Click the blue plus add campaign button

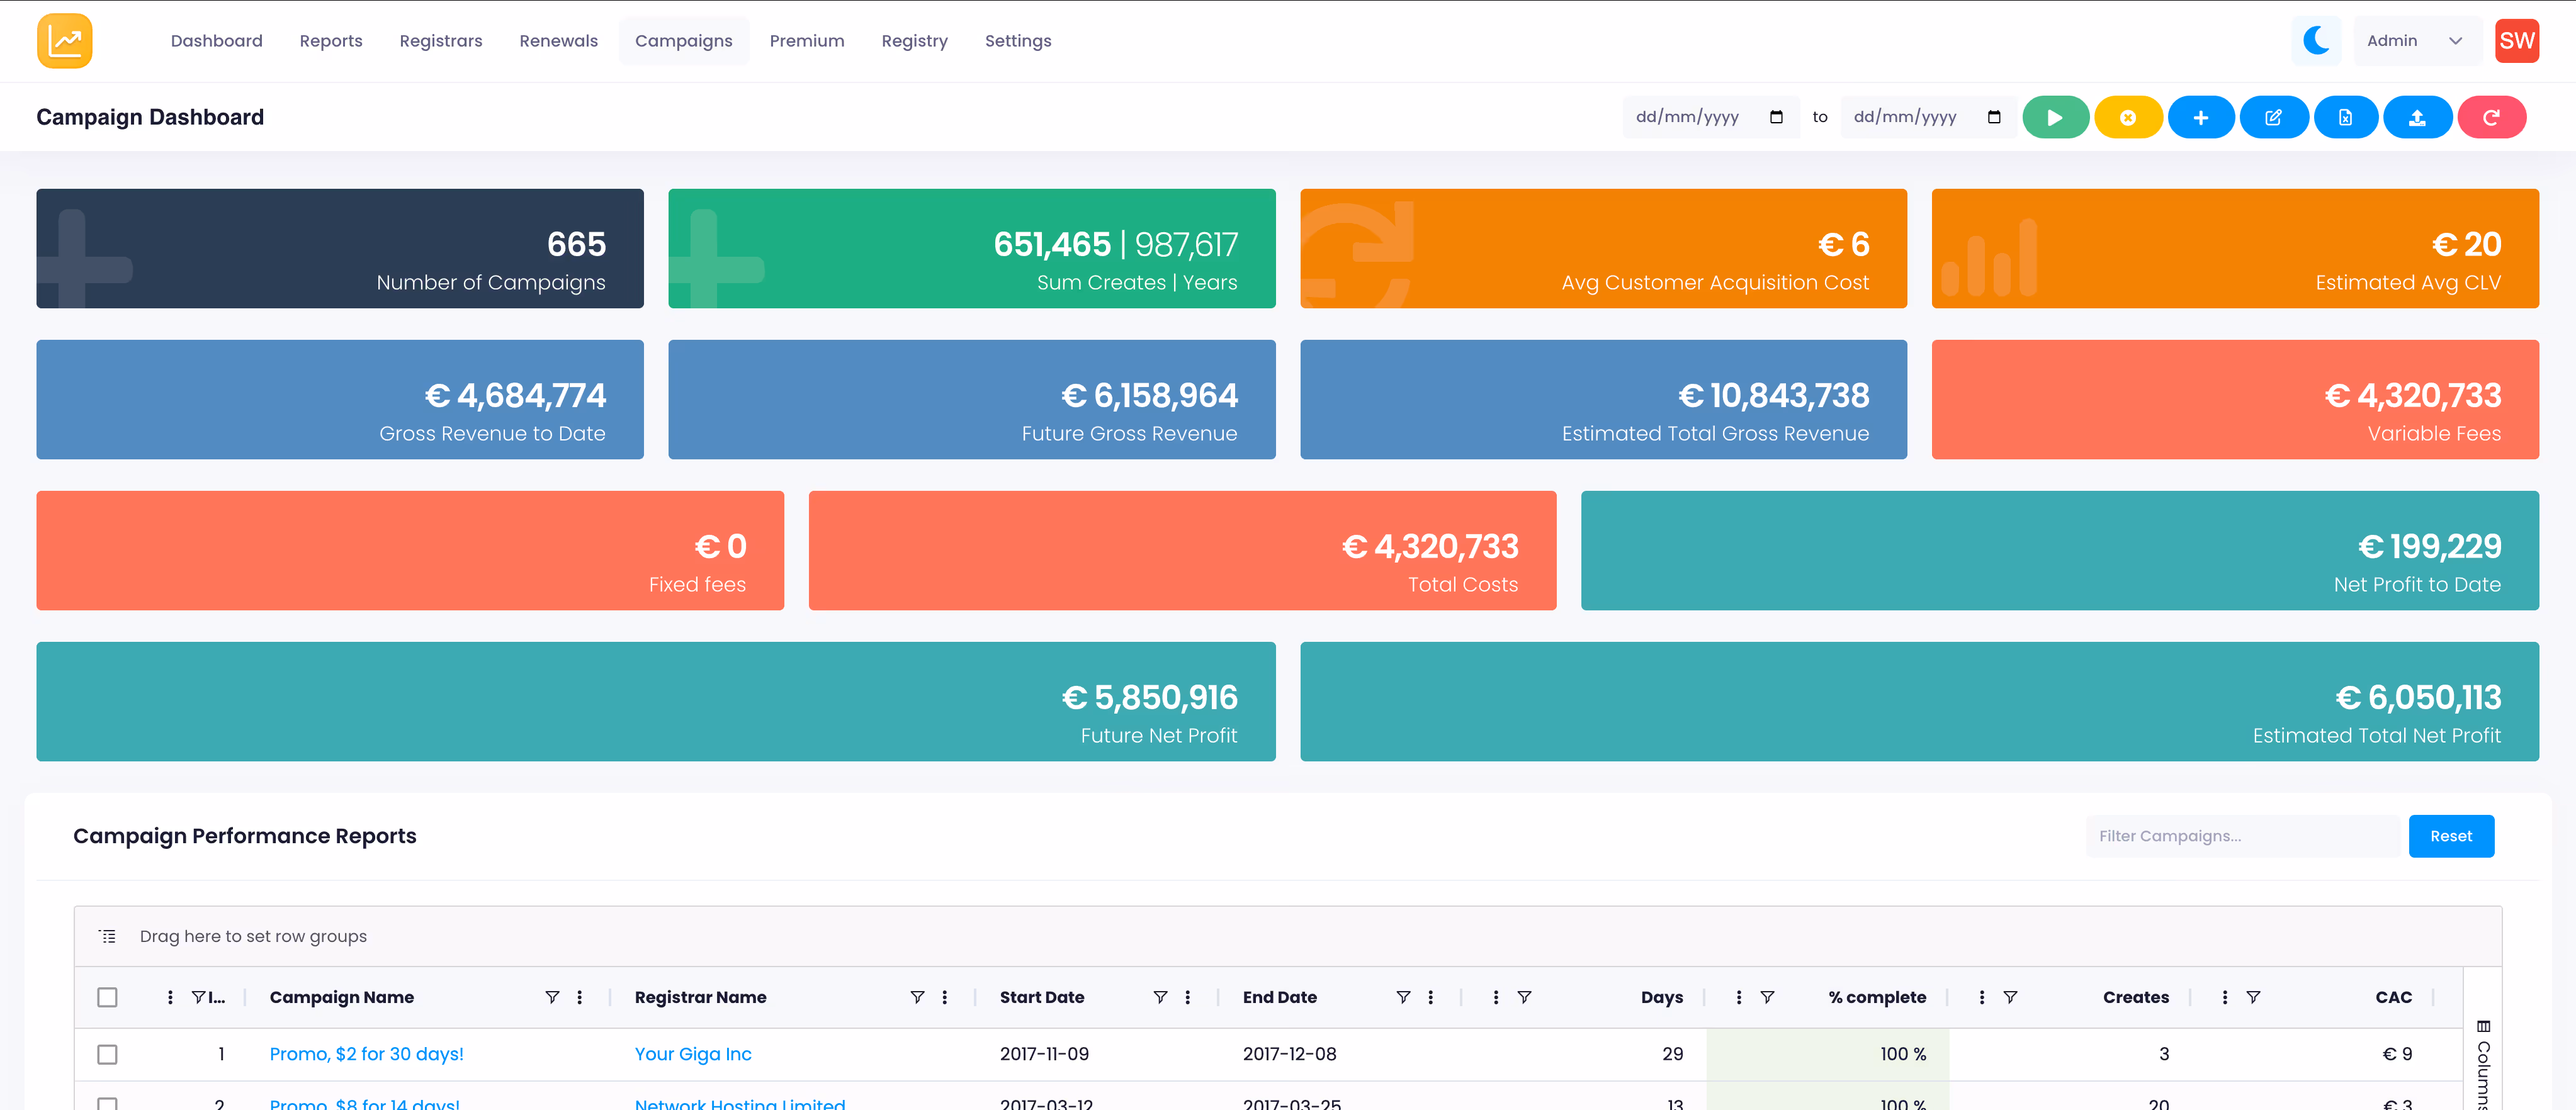point(2200,117)
